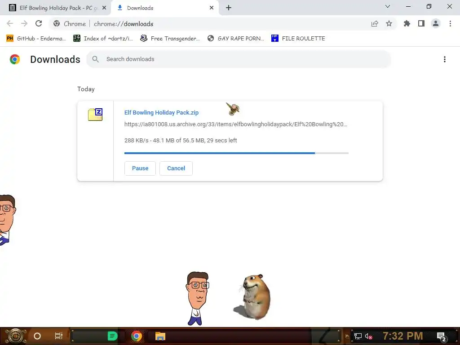Open the Index of ~dartz bookmark
This screenshot has height=345, width=460.
click(x=103, y=39)
